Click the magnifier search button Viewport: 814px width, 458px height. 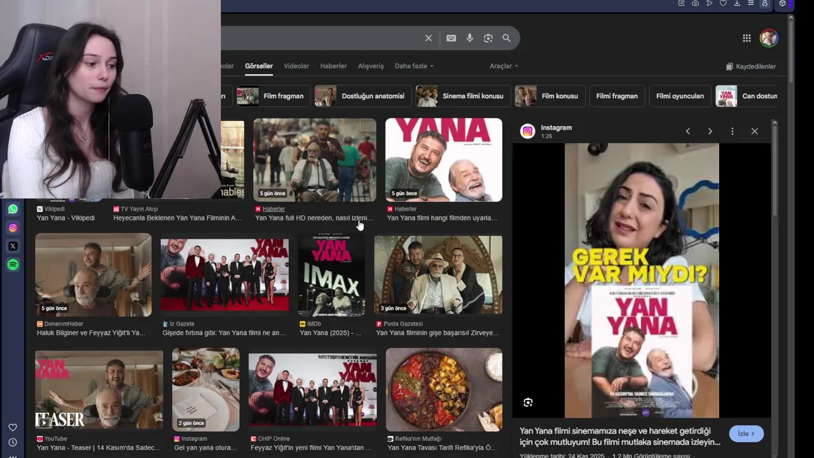click(506, 38)
